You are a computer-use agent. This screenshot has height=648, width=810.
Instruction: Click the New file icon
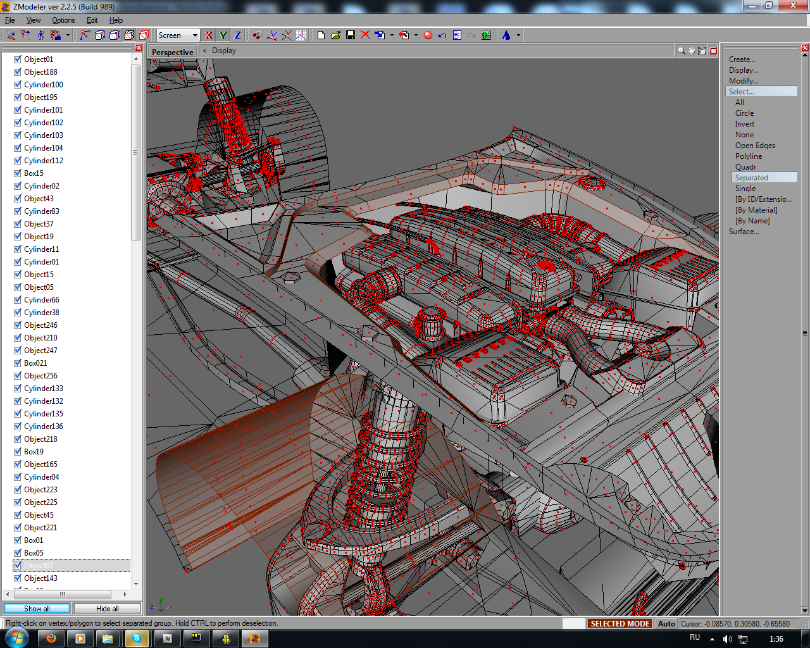click(x=321, y=35)
